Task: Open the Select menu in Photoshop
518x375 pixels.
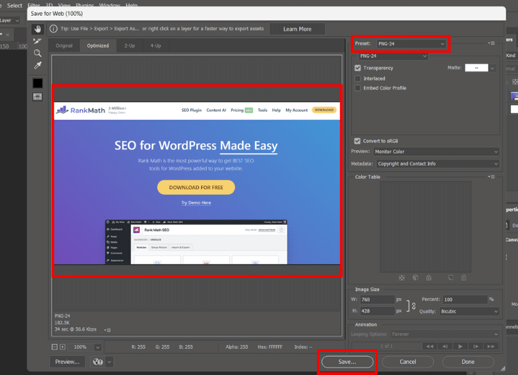Action: [14, 5]
